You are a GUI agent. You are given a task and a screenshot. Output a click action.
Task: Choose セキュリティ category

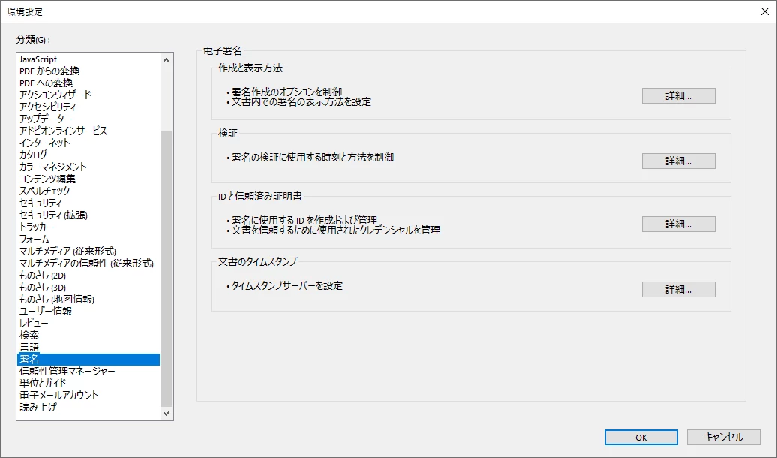tap(88, 203)
